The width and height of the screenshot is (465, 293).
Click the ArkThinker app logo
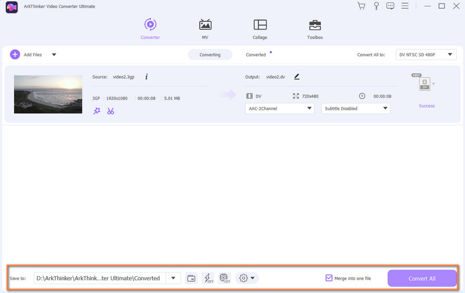tap(12, 7)
